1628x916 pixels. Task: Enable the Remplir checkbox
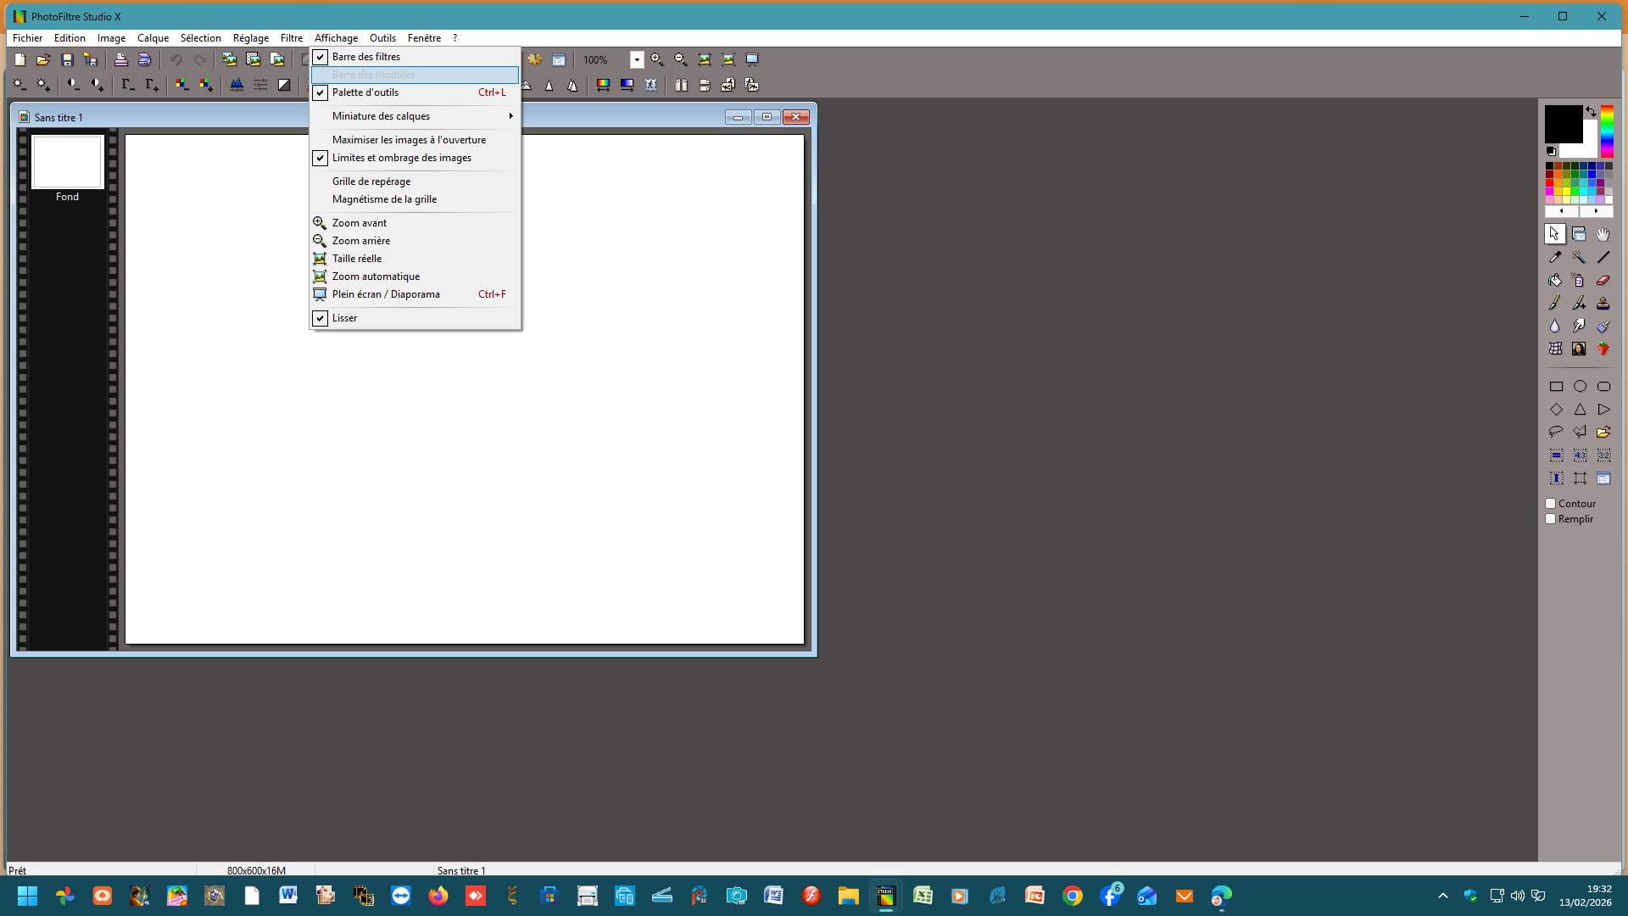1551,519
